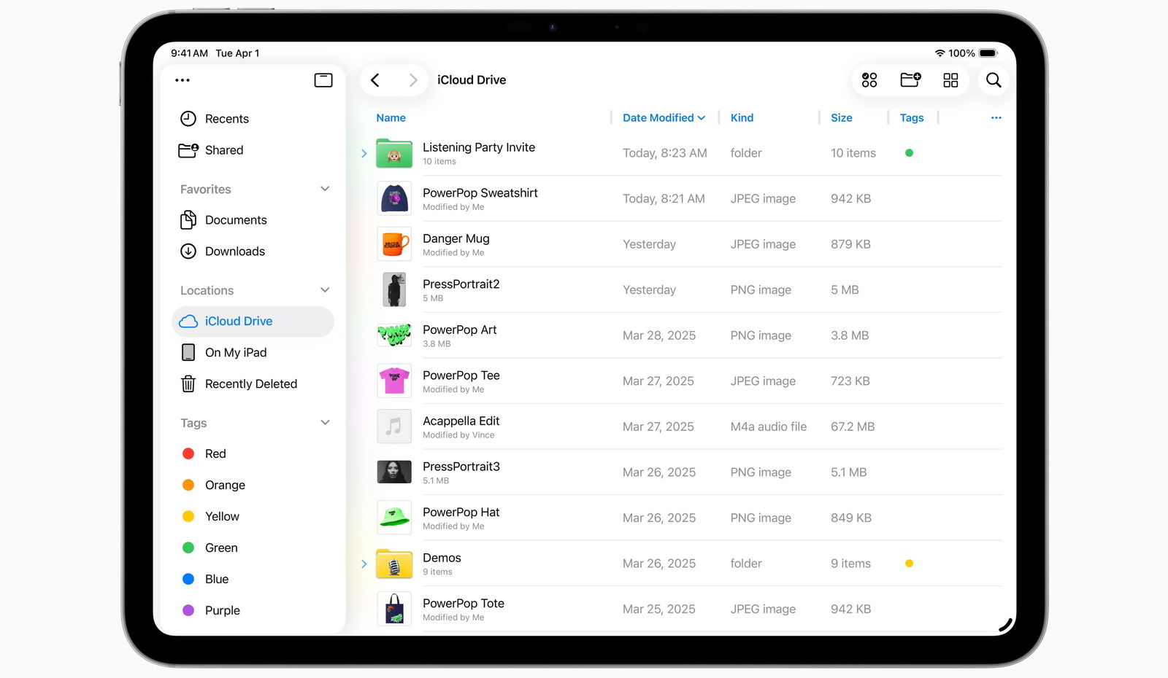Select On My iPad location
Screen dimensions: 1168x678
coord(253,353)
